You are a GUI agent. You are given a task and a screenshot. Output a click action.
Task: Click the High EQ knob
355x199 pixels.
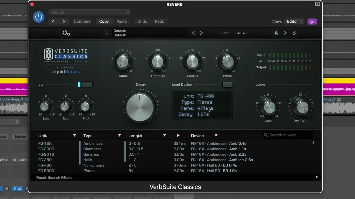(x=85, y=106)
